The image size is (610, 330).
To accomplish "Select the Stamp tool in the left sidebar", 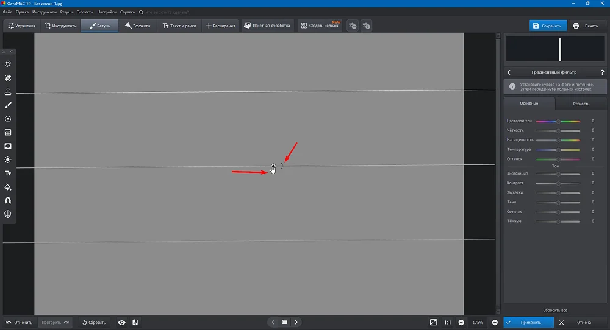I will (x=8, y=91).
